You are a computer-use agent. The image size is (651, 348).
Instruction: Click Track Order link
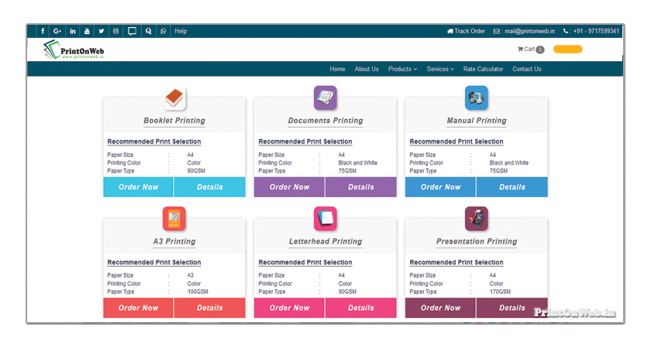(x=466, y=32)
